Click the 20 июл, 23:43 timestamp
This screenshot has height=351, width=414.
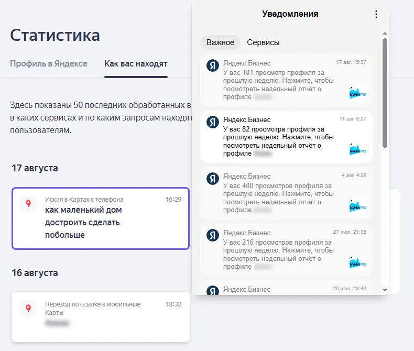tap(350, 289)
